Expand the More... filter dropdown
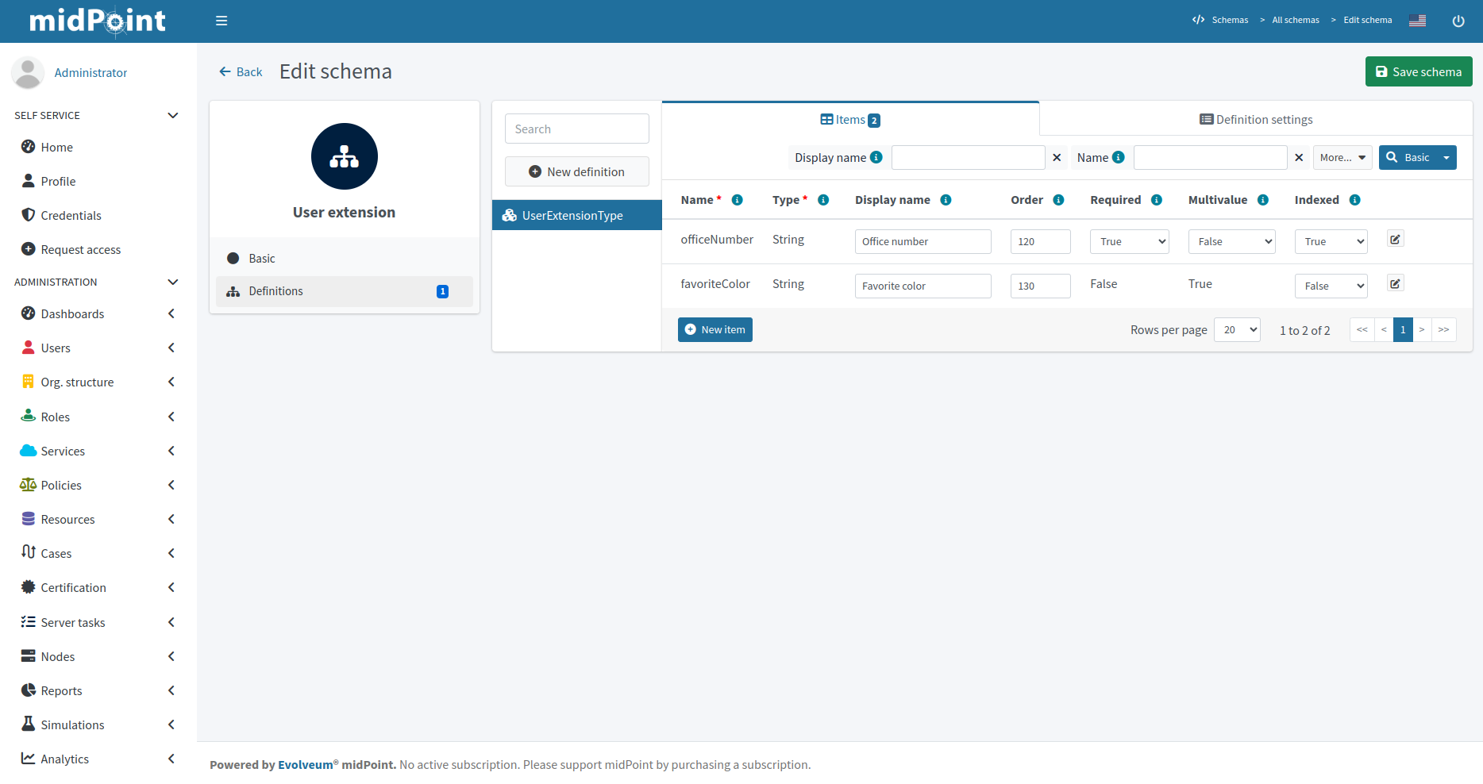The width and height of the screenshot is (1483, 784). 1342,158
